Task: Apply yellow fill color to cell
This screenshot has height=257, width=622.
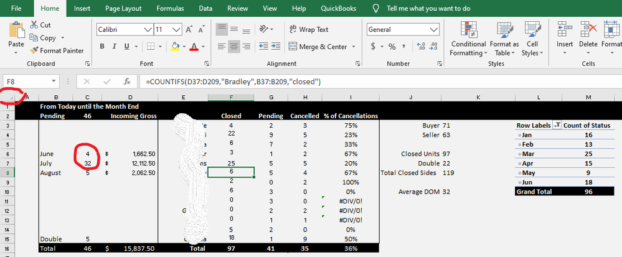Action: click(175, 47)
